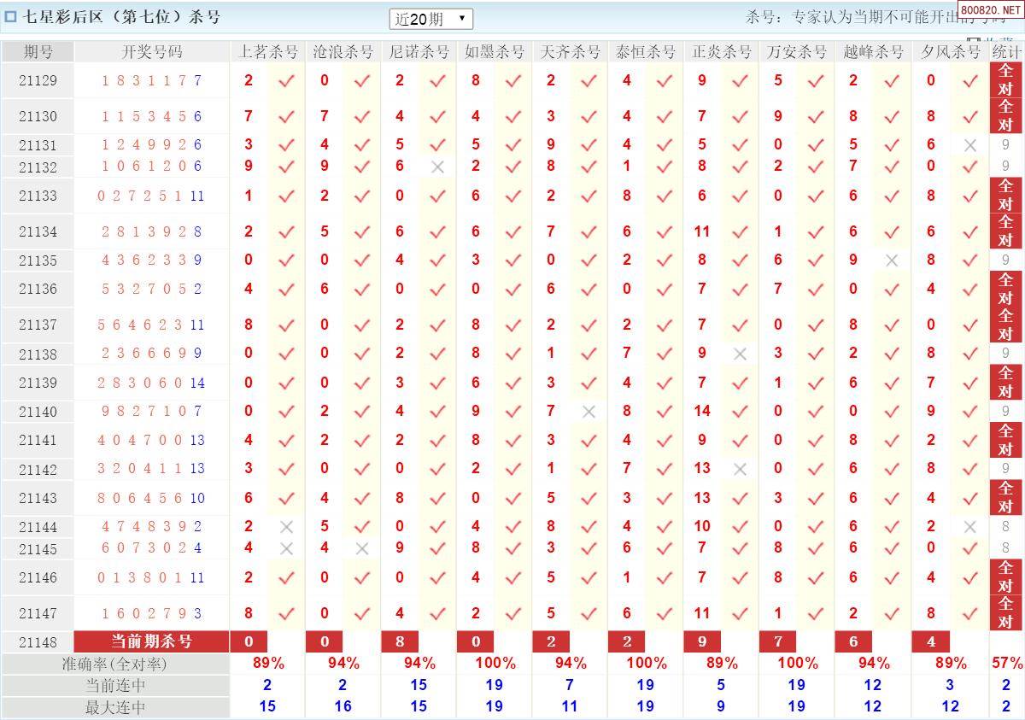Screen dimensions: 1025x720
Task: Select issue number 21129
Action: [38, 81]
